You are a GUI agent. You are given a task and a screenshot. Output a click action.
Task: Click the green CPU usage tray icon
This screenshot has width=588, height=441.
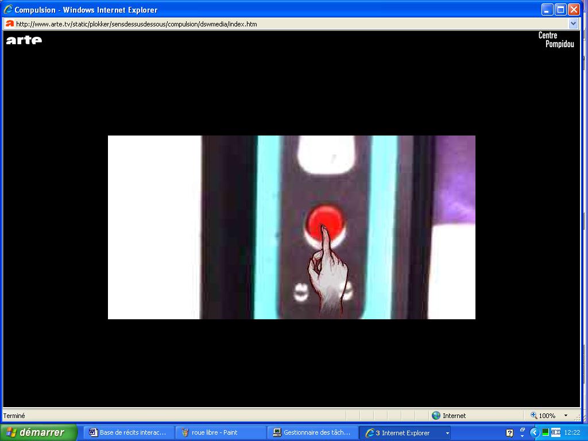pos(546,433)
